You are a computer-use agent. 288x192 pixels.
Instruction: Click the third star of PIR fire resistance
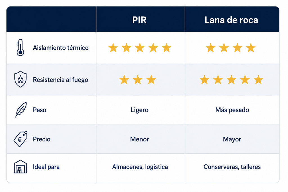(151, 80)
